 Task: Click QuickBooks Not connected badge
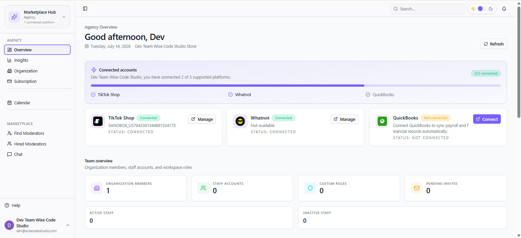[x=435, y=118]
